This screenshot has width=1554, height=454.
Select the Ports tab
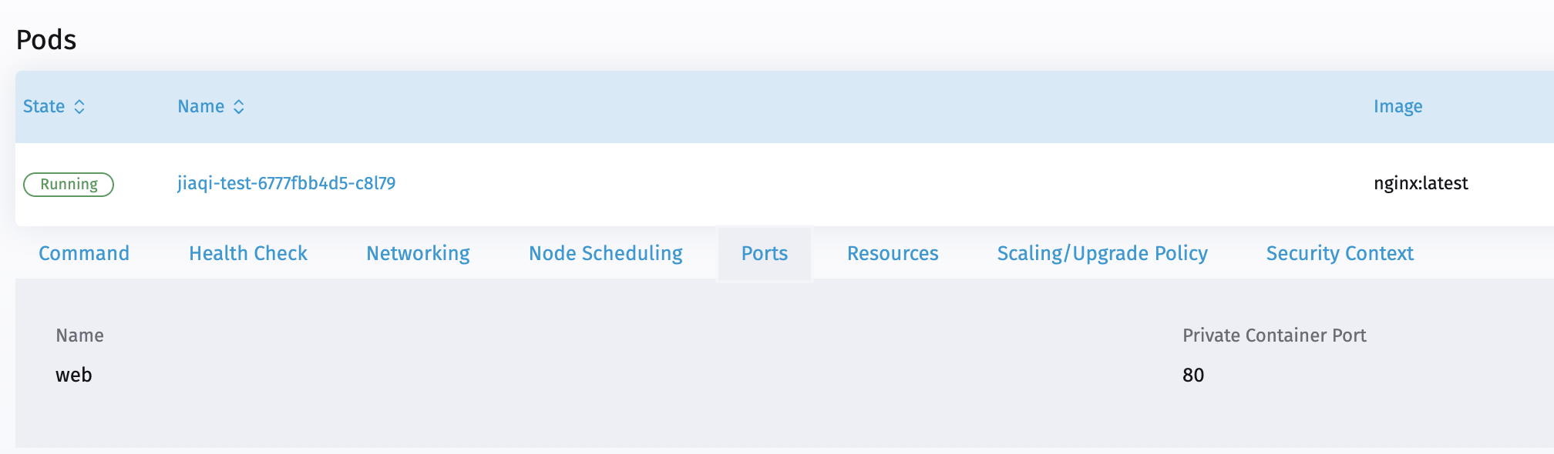click(x=764, y=253)
